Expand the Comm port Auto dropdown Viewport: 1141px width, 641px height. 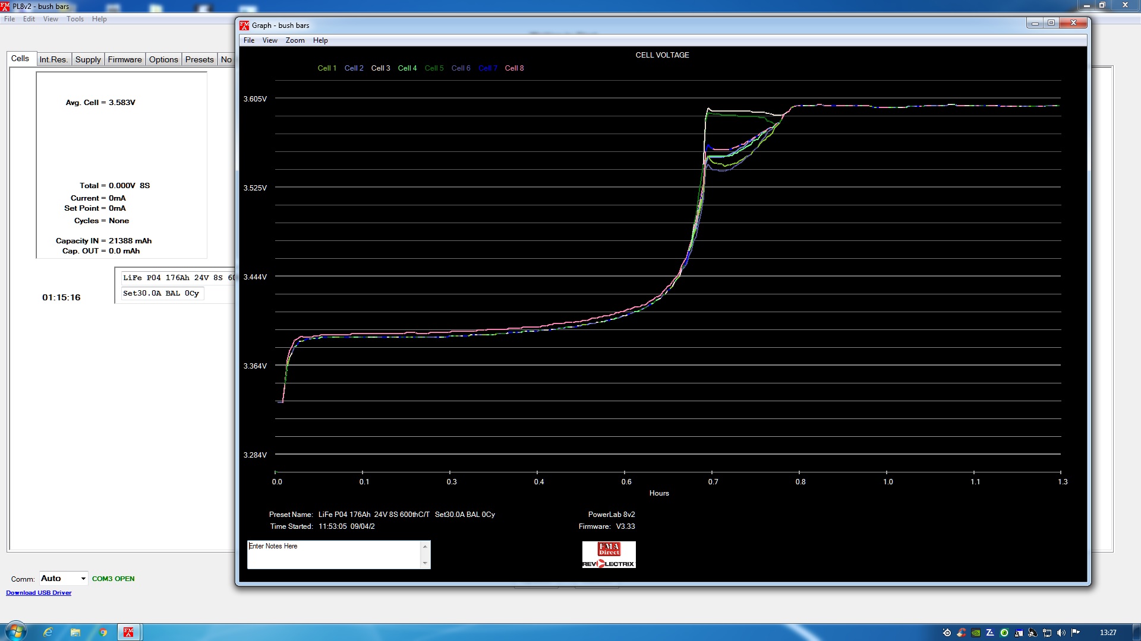[x=83, y=579]
